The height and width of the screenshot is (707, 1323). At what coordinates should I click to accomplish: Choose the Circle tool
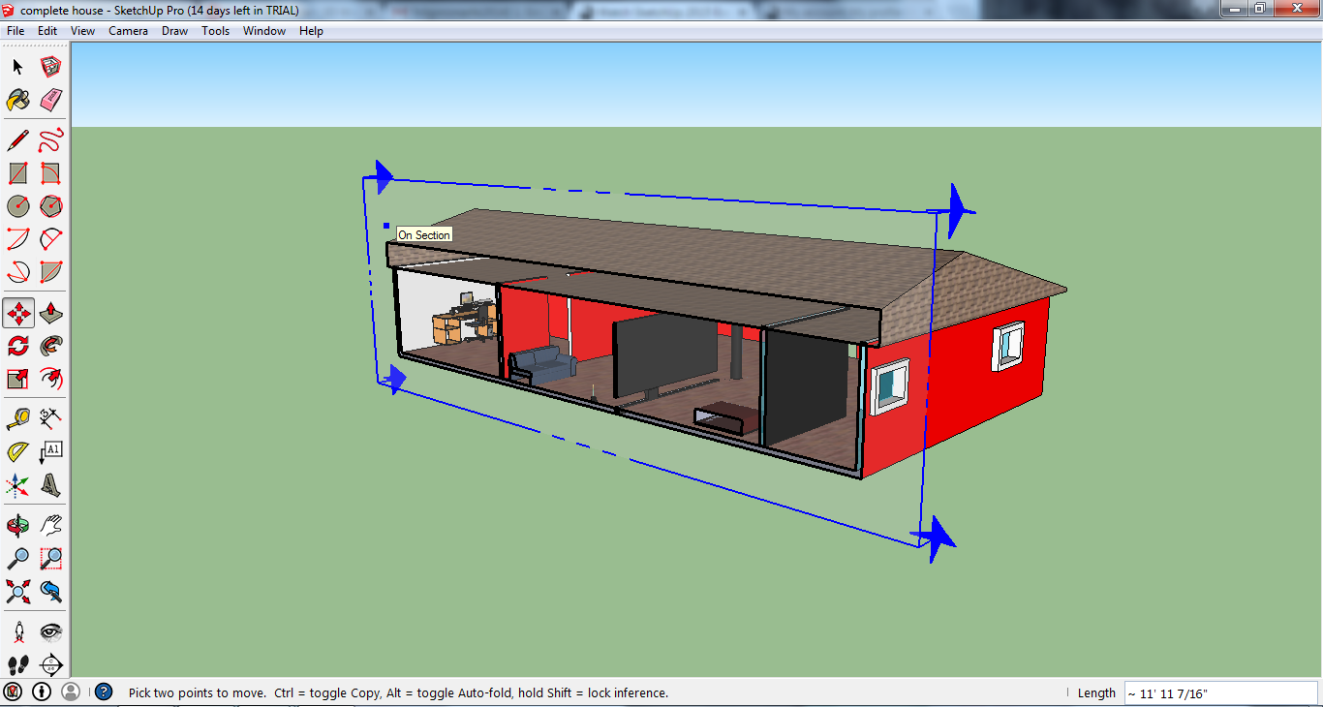click(x=16, y=205)
